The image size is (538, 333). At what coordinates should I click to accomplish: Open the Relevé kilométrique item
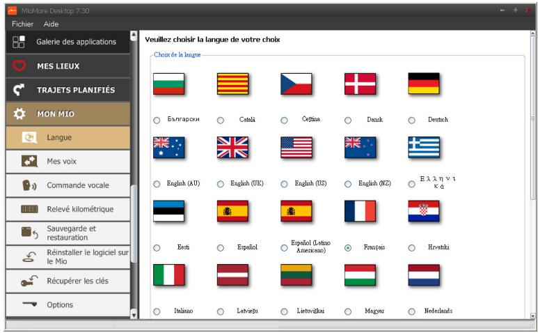pos(68,209)
